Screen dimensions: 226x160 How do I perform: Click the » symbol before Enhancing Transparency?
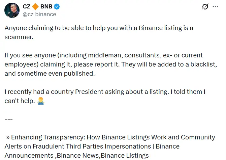tap(8, 137)
